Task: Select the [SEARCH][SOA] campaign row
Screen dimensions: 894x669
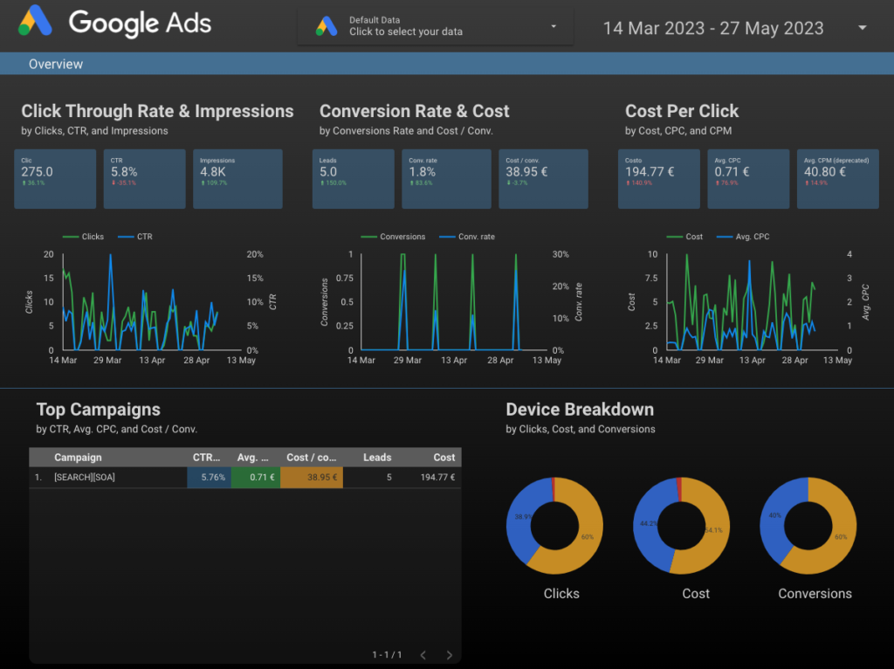Action: 245,478
